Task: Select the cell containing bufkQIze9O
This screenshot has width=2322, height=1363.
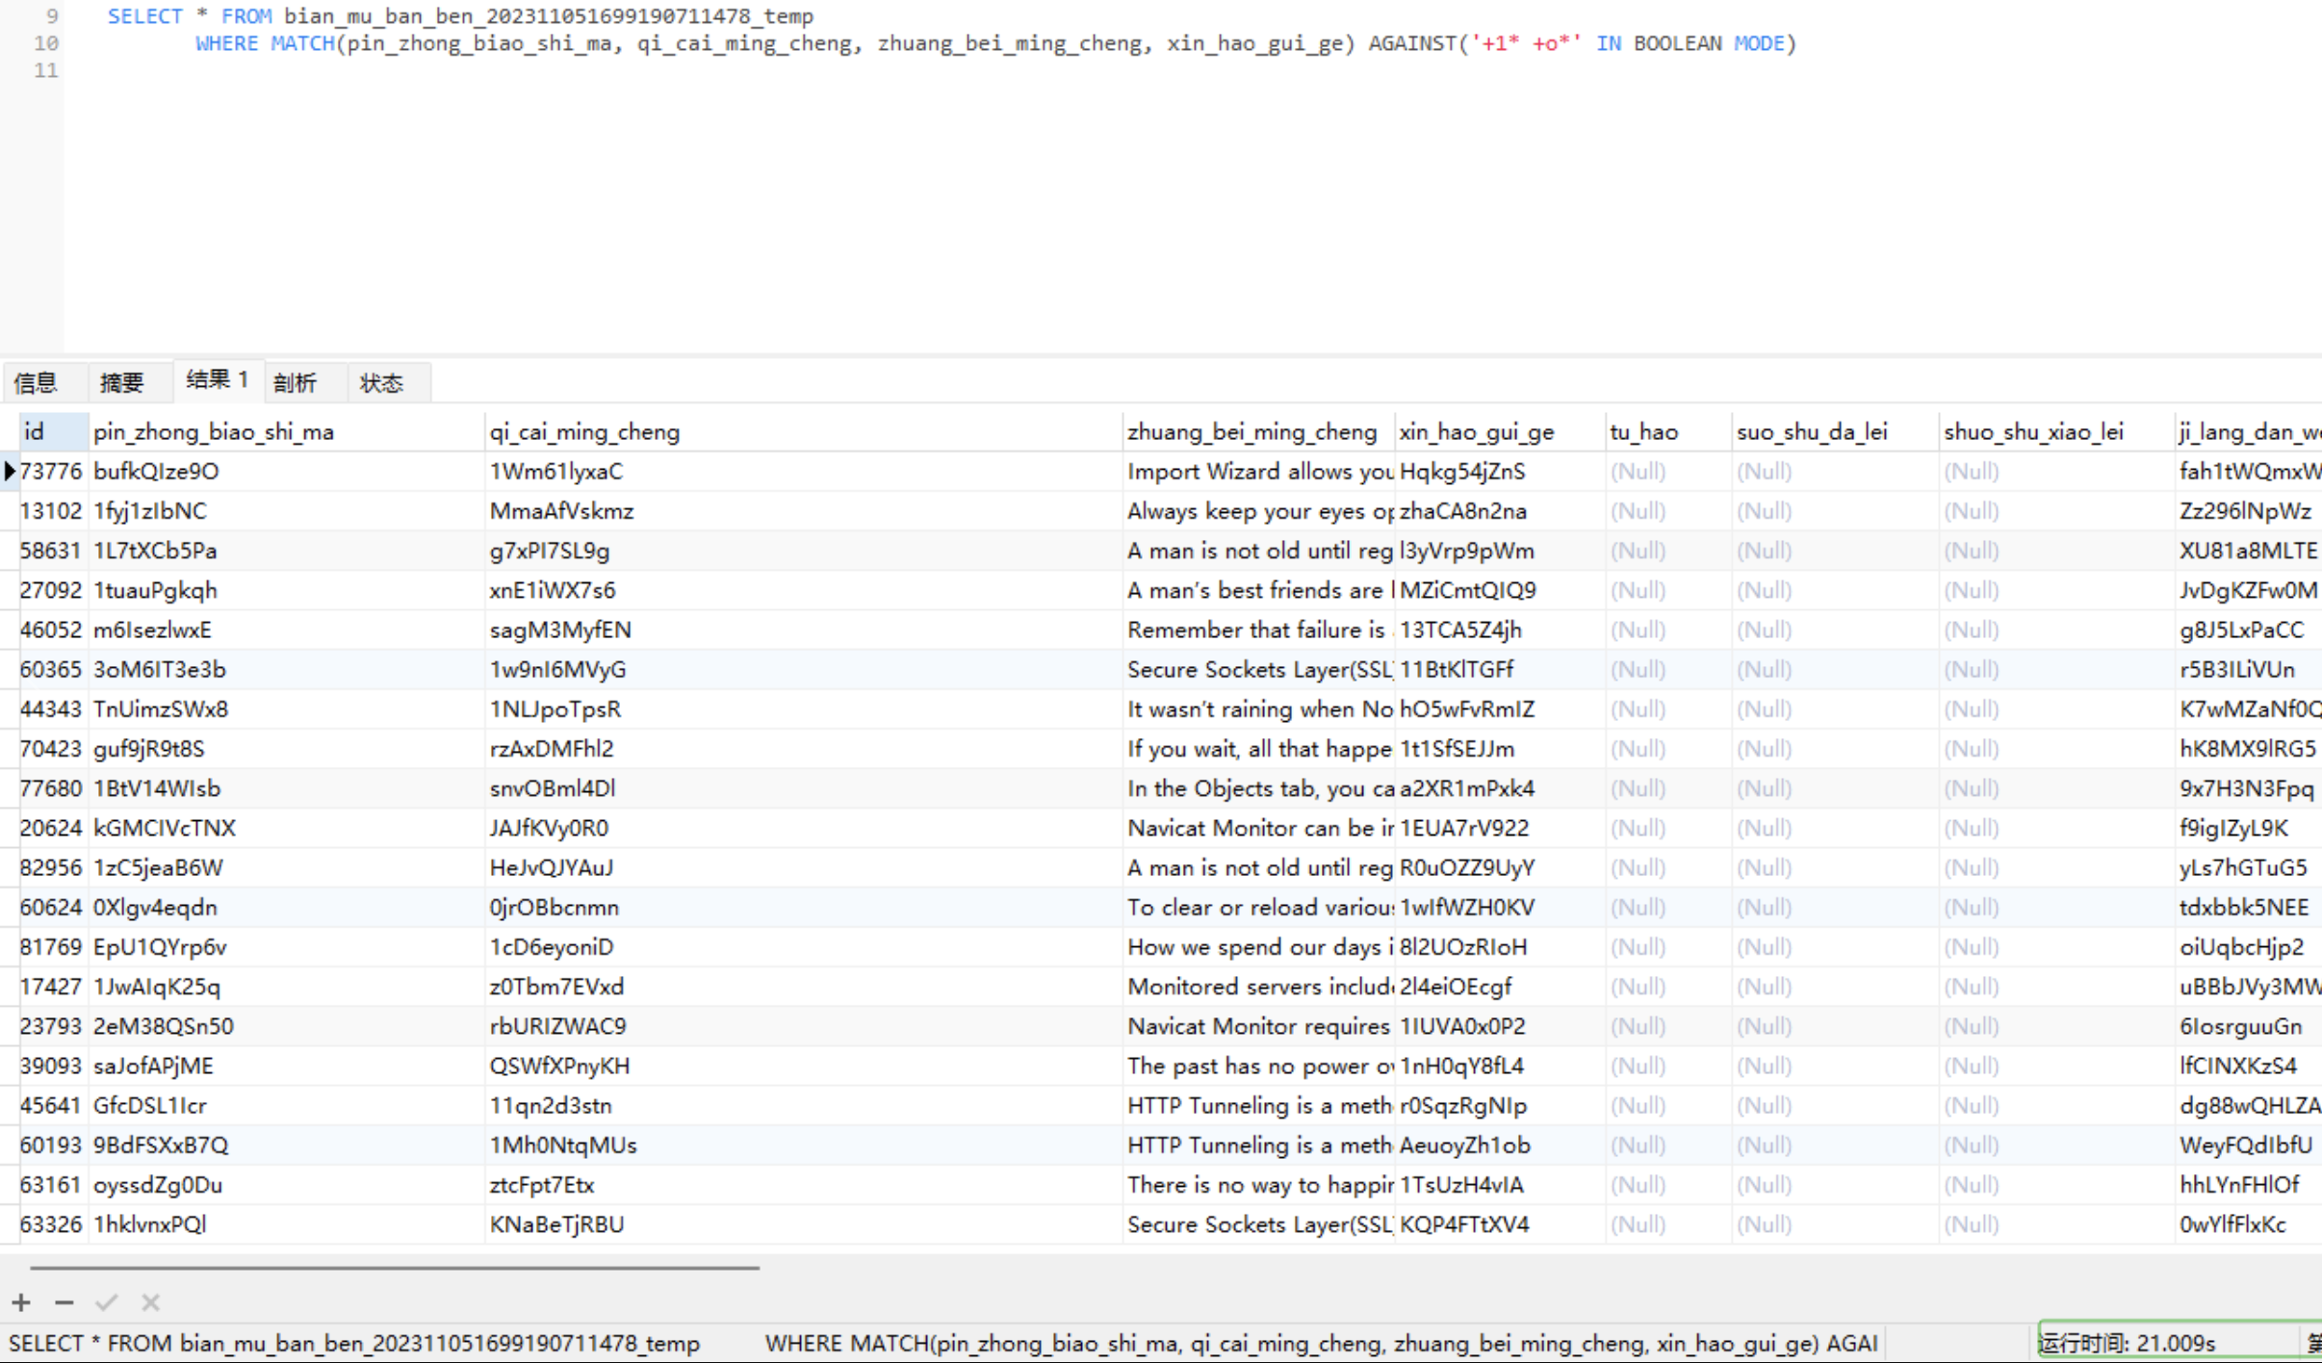Action: point(156,472)
